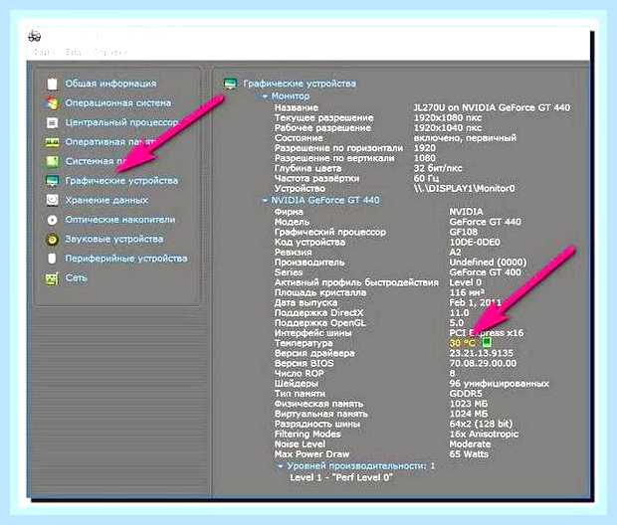Viewport: 617px width, 525px height.
Task: Select the Оперативная память RAM stick icon
Action: [53, 142]
